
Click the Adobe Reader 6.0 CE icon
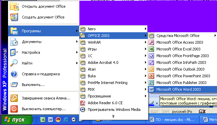(x=83, y=103)
